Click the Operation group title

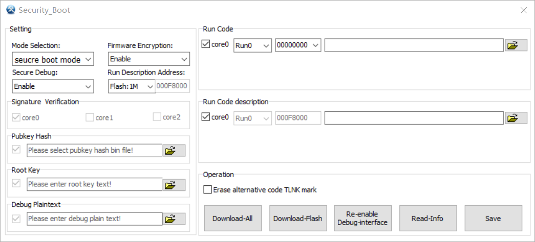pos(219,175)
